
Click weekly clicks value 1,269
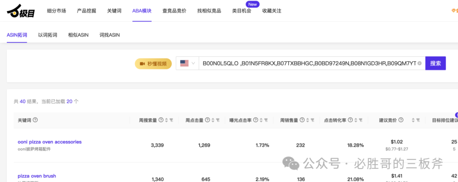204,145
